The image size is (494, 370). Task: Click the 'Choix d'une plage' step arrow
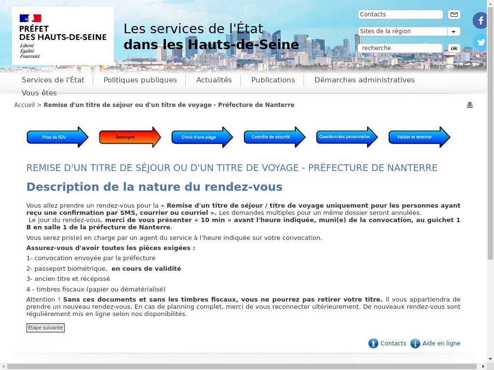[202, 137]
